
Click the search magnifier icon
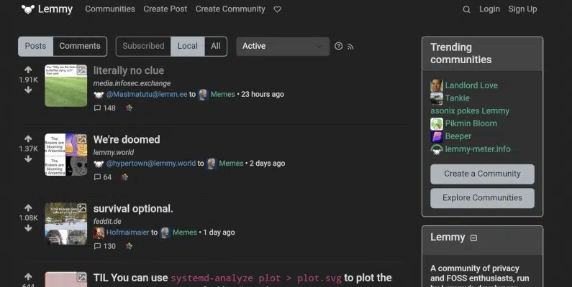click(x=466, y=9)
